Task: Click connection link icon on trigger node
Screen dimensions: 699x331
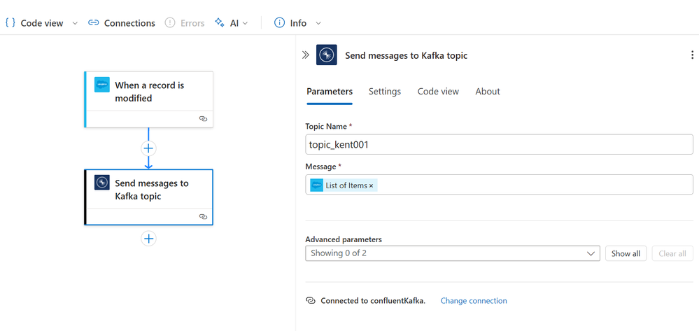Action: 203,119
